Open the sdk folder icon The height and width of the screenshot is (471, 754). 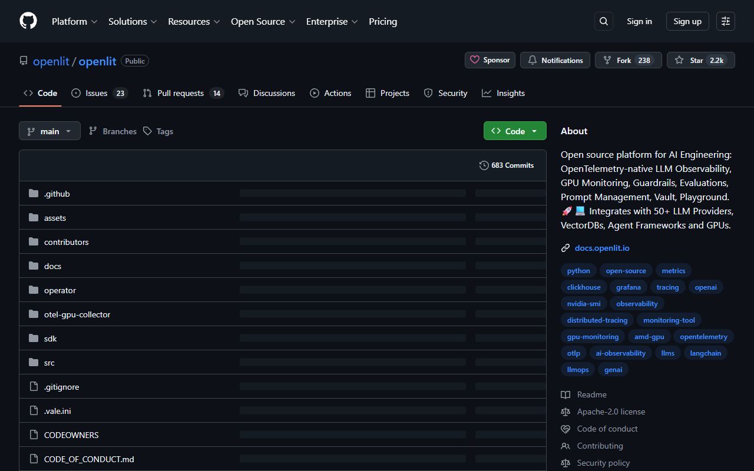point(34,338)
